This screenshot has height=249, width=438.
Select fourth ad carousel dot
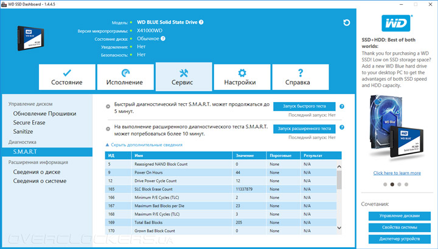pyautogui.click(x=406, y=184)
